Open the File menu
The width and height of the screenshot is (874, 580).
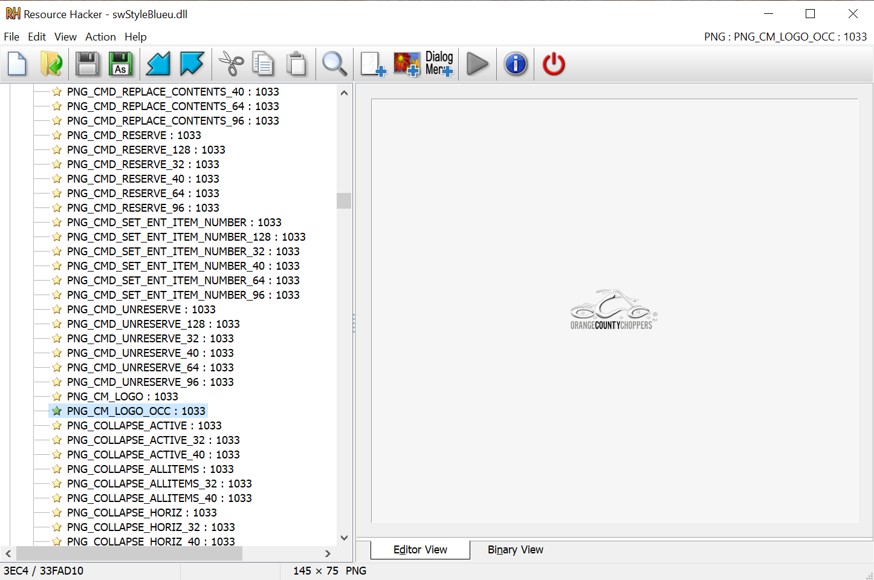pos(11,37)
